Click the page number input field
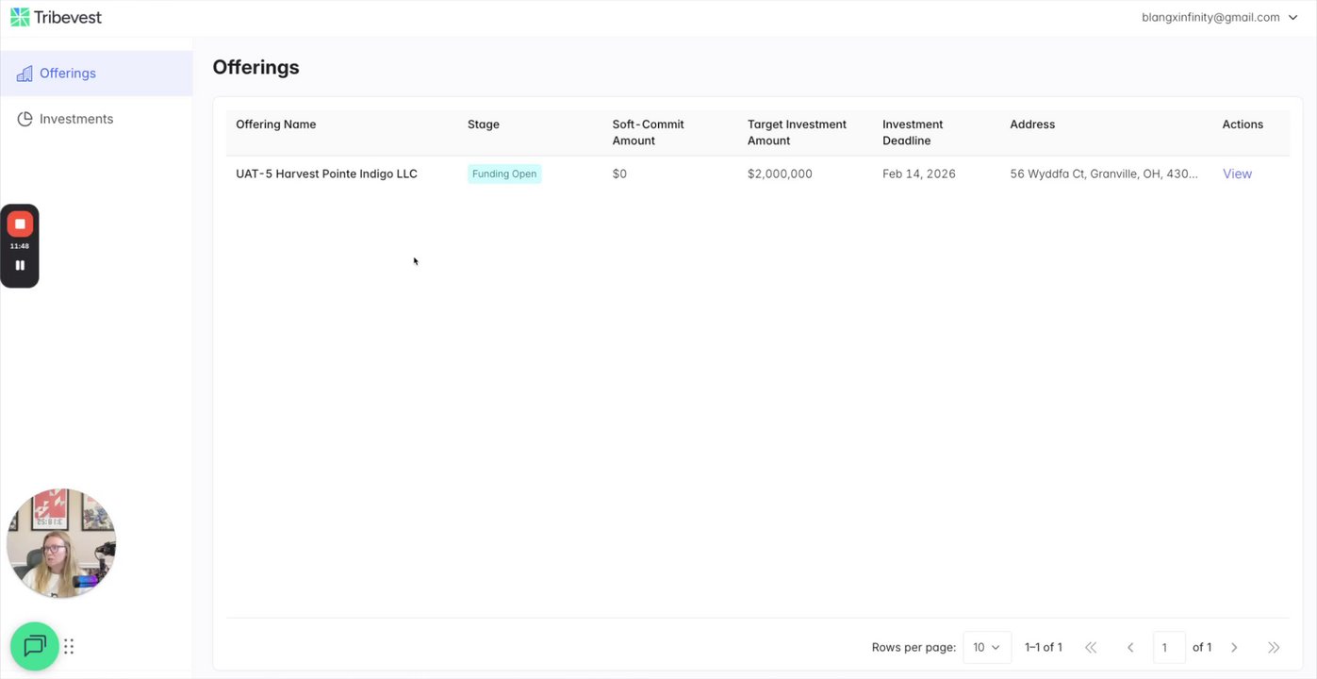This screenshot has width=1317, height=679. pos(1169,648)
